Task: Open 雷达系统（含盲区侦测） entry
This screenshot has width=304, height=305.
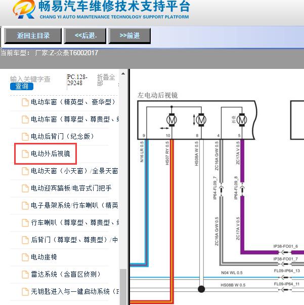Action: tap(66, 274)
